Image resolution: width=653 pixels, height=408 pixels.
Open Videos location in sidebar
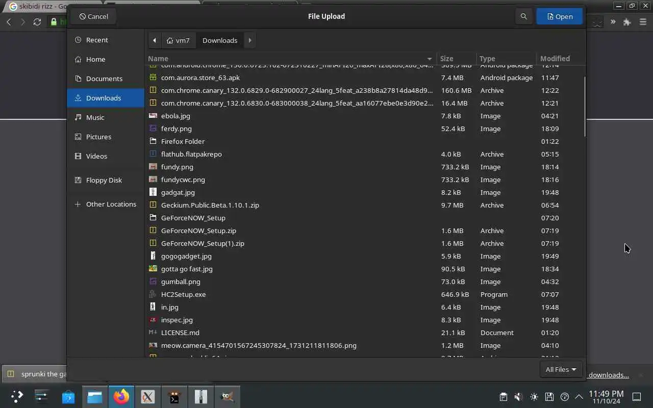pos(106,156)
